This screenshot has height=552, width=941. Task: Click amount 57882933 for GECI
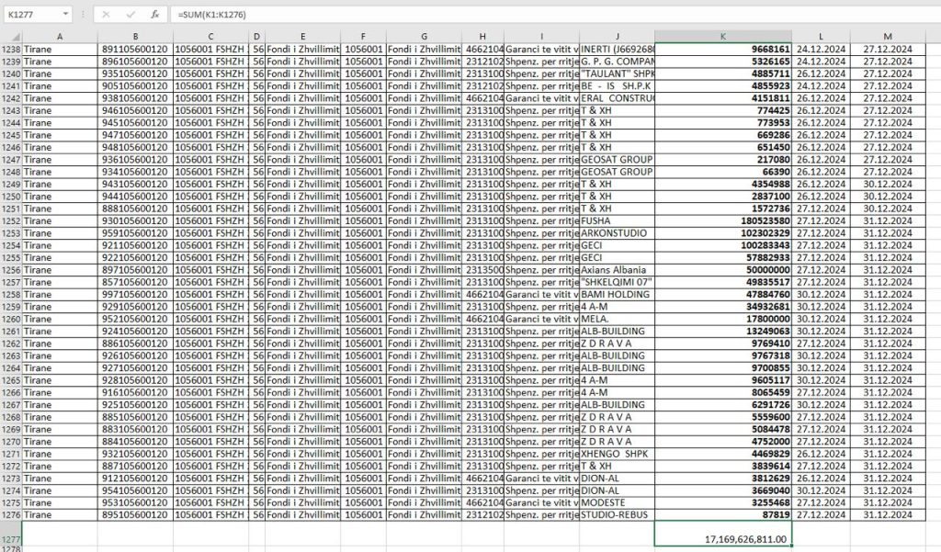(x=722, y=257)
